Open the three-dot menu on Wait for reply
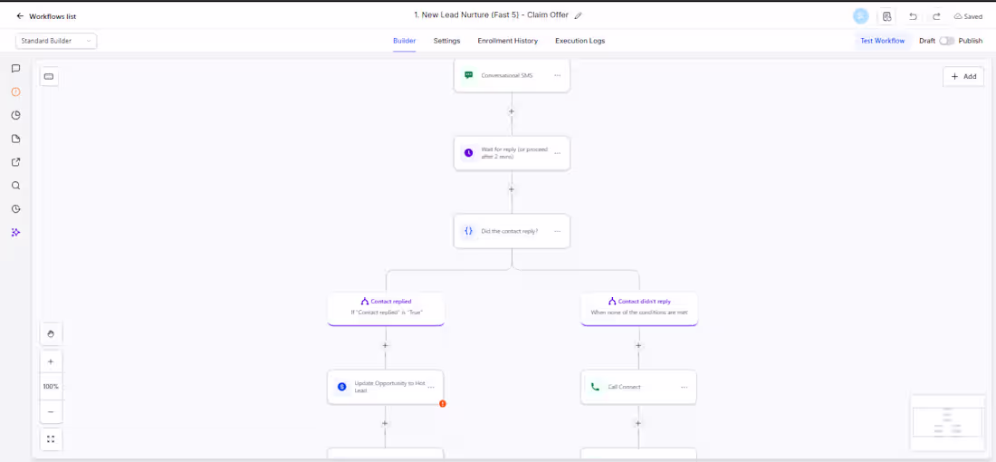Image resolution: width=996 pixels, height=462 pixels. [x=557, y=153]
